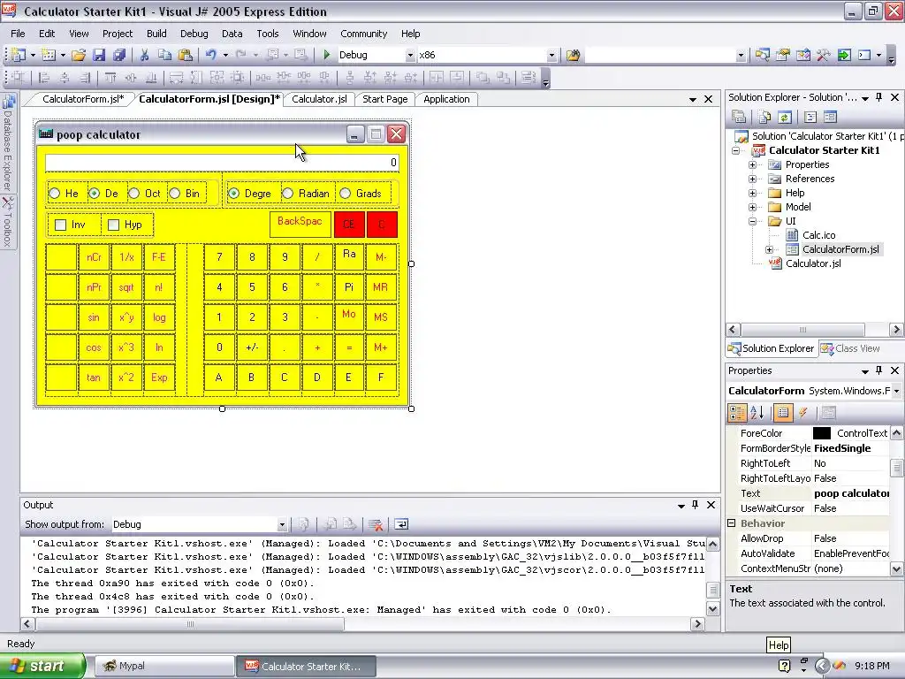Open the Toolbox side tab
The width and height of the screenshot is (905, 679).
(8, 222)
